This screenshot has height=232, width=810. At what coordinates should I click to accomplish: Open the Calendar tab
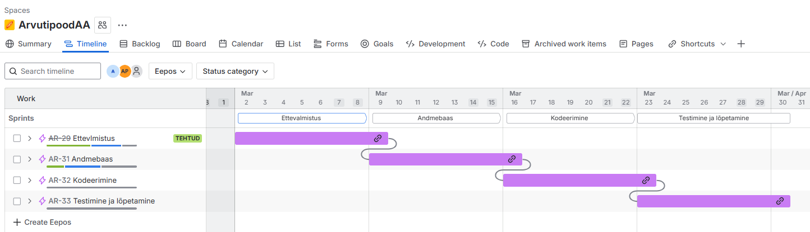coord(241,44)
